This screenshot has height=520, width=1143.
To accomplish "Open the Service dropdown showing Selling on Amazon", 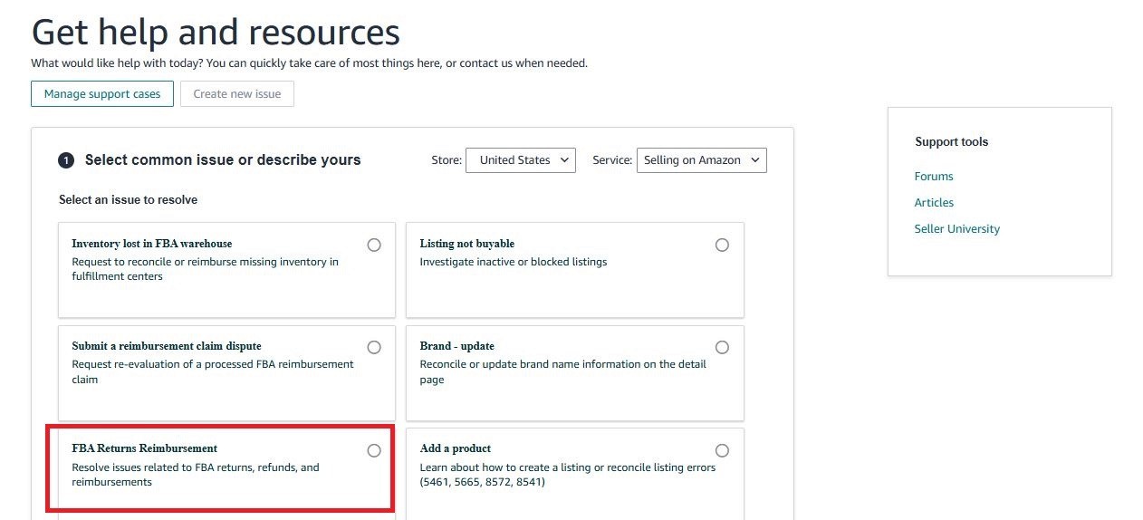I will [x=702, y=160].
